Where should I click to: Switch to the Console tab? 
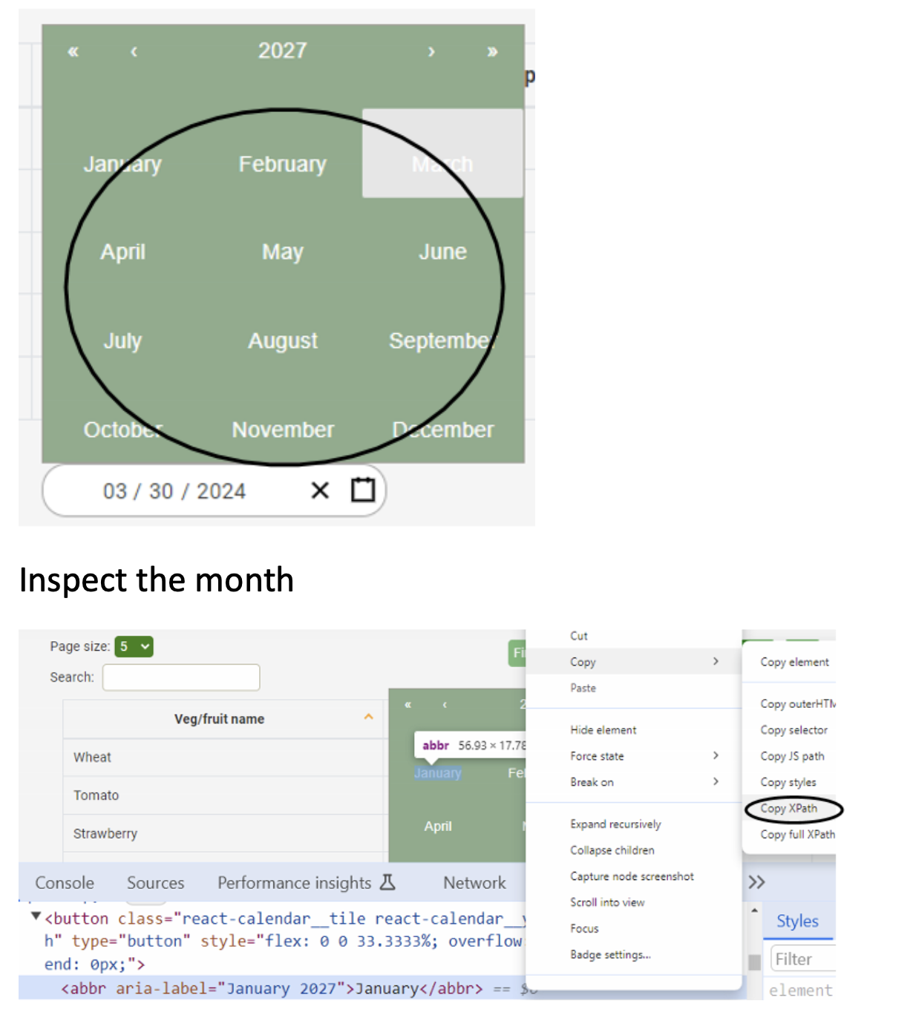tap(65, 882)
